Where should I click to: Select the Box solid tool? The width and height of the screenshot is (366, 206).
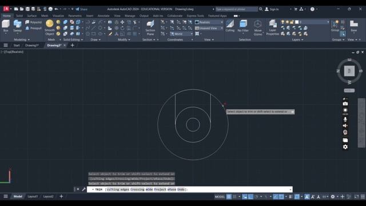[6, 26]
